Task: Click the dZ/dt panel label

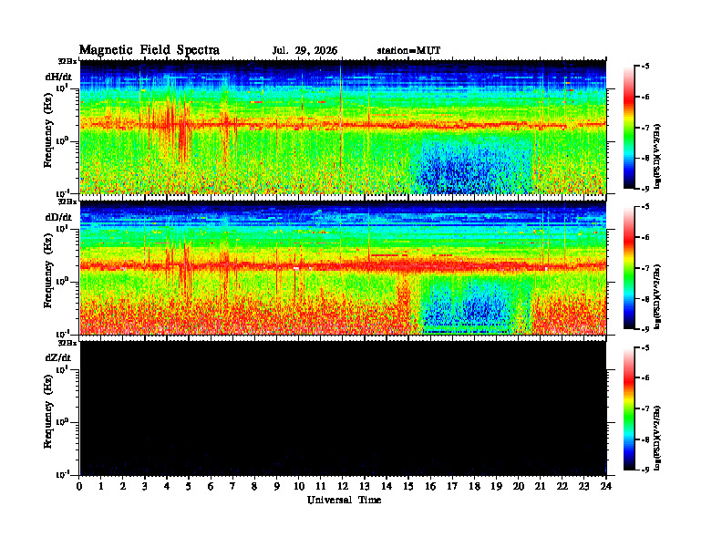Action: [x=58, y=357]
